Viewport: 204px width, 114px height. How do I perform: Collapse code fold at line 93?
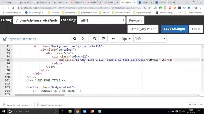pyautogui.click(x=11, y=53)
